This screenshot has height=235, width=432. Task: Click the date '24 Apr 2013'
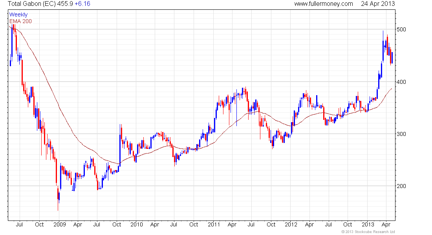[378, 4]
